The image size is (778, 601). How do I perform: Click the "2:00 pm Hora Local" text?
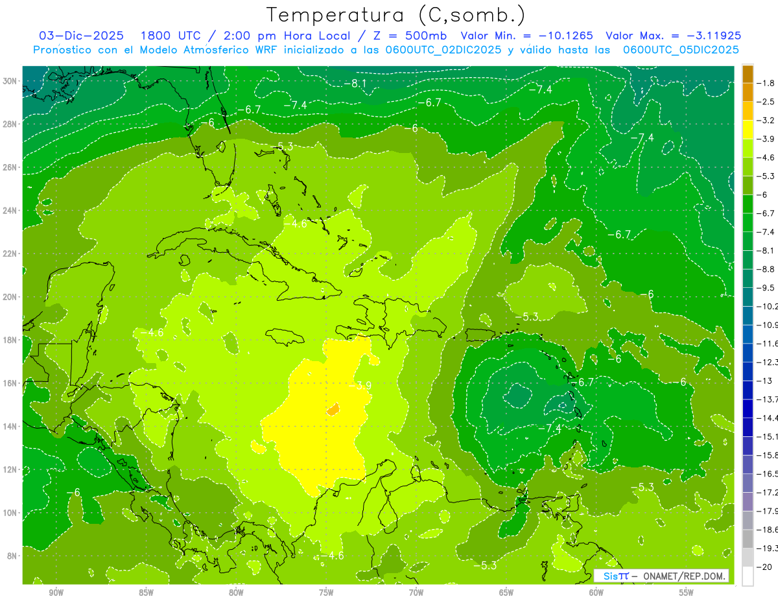pos(287,36)
